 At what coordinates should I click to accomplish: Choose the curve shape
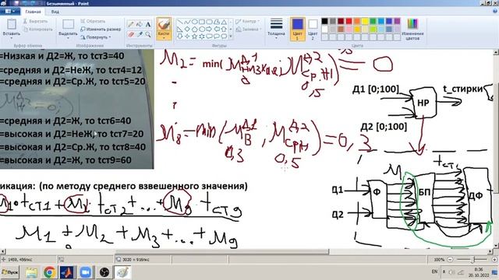187,22
